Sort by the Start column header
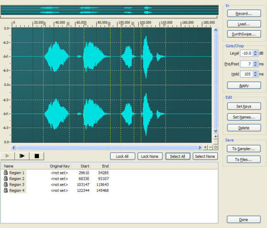Image resolution: width=267 pixels, height=228 pixels. tap(81, 166)
